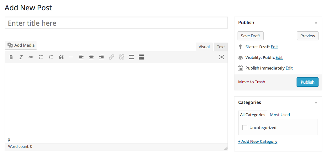Viewport: 327px width, 156px height.
Task: Check the Uncategorized category checkbox
Action: 245,127
